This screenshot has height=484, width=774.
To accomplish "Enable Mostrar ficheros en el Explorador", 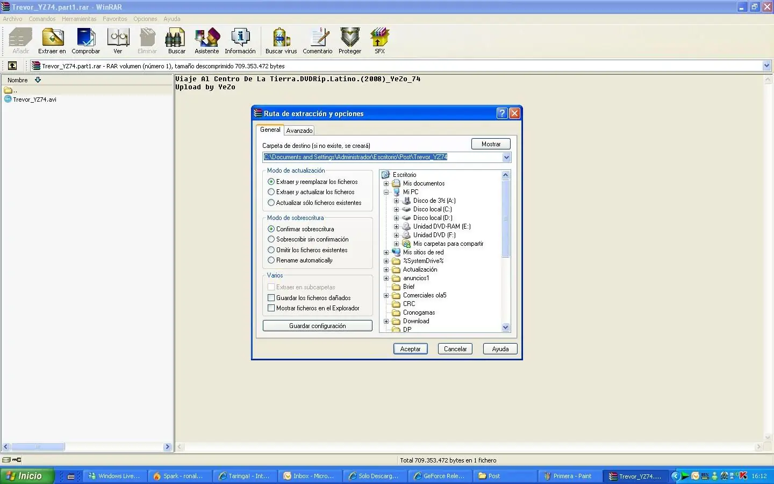I will tap(313, 308).
